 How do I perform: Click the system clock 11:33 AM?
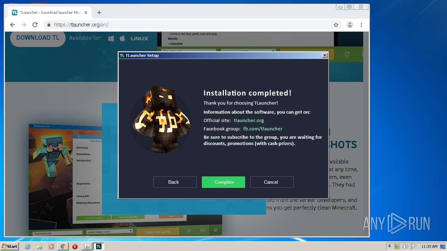429,246
